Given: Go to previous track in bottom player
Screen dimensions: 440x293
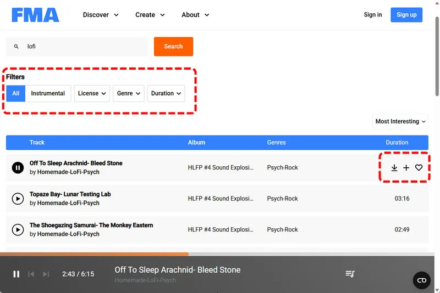Looking at the screenshot, I should 31,274.
